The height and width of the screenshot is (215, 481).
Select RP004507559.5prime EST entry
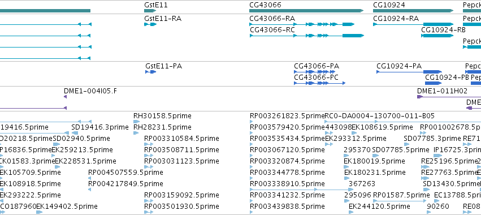pos(125,173)
